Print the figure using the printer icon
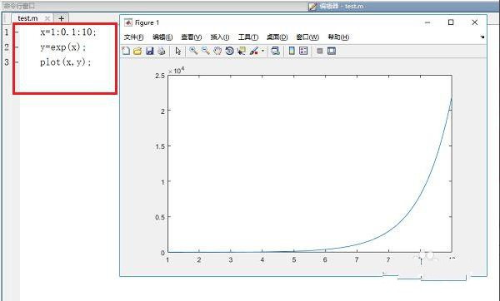 [x=162, y=51]
